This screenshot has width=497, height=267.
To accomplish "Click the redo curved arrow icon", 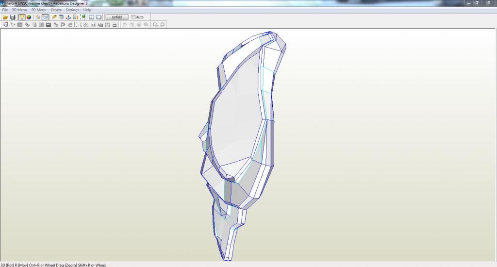I will [70, 25].
